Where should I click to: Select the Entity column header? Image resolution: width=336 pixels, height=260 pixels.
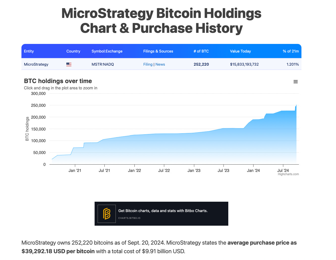[29, 51]
